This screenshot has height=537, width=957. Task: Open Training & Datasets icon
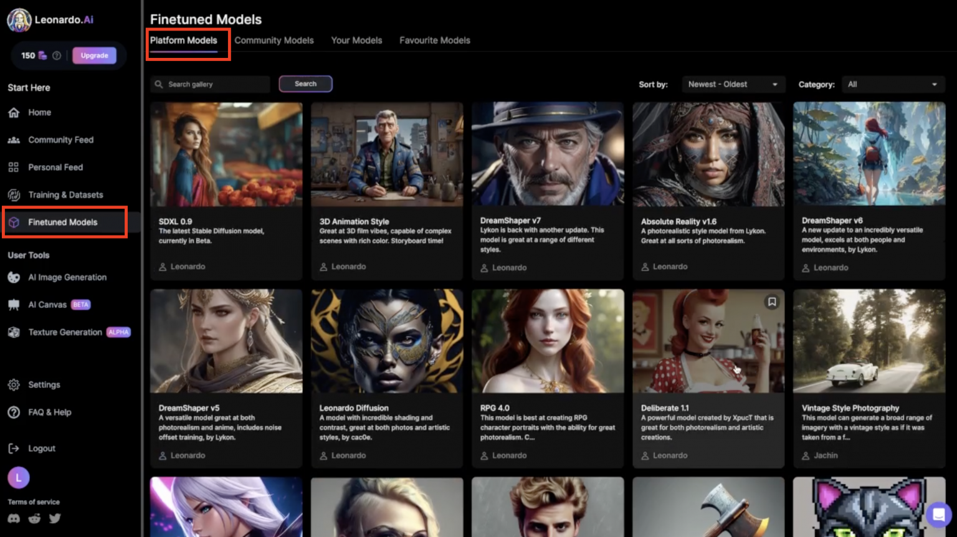coord(14,195)
